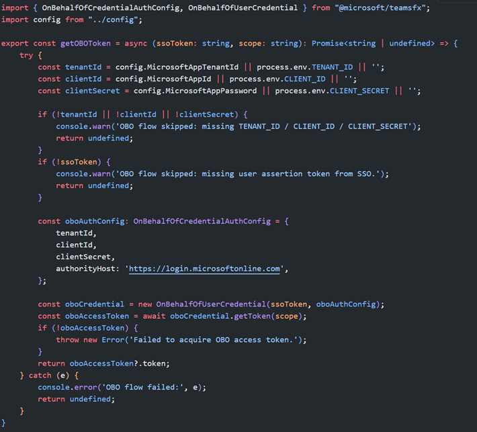477x432 pixels.
Task: Open the login.microsoftonline.com URL link
Action: coord(204,269)
